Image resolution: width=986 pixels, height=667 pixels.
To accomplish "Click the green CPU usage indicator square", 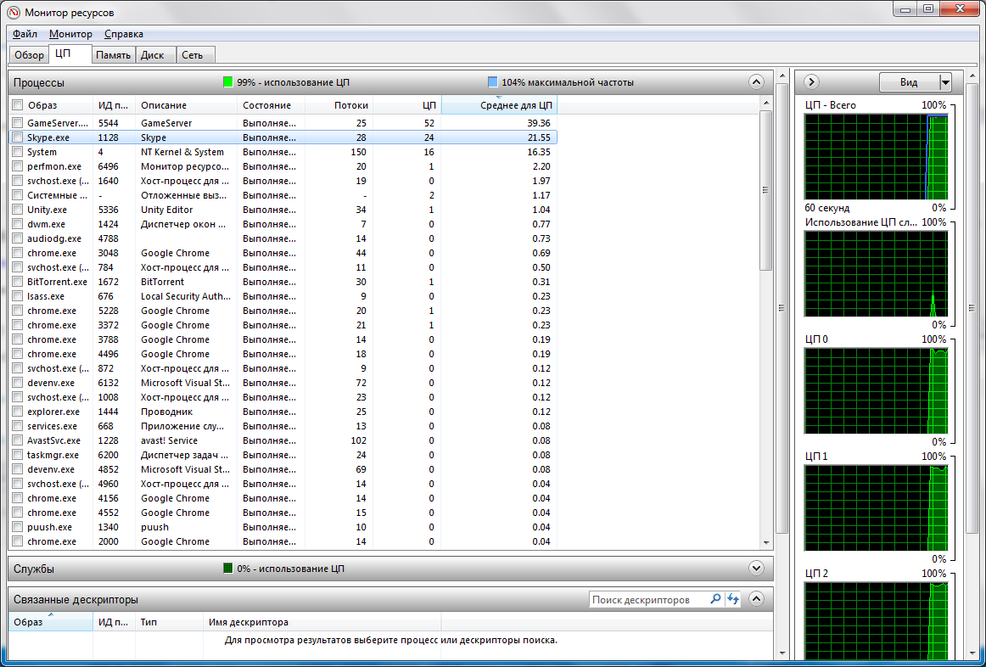I will pos(227,82).
